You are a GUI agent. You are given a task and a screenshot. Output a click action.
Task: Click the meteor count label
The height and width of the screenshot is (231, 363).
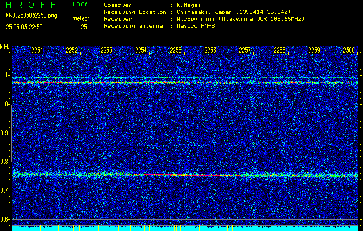coord(81,18)
